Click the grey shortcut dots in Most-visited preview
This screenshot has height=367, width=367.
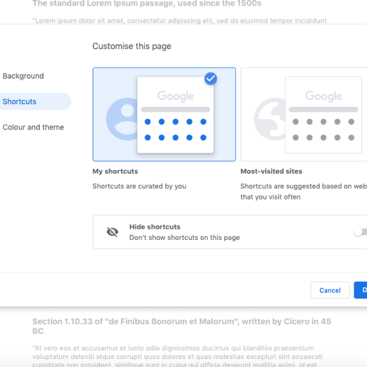323,129
